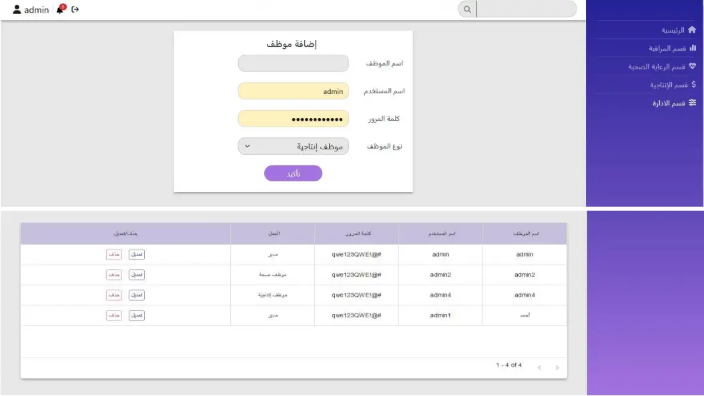Open the نوع الموظف employee type dropdown

pos(293,146)
